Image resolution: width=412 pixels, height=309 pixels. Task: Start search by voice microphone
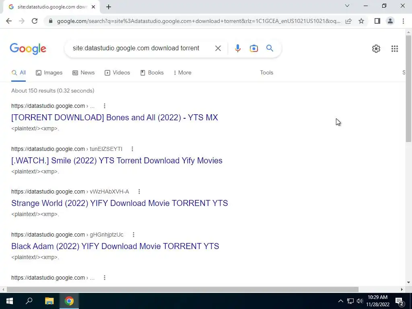(x=237, y=48)
